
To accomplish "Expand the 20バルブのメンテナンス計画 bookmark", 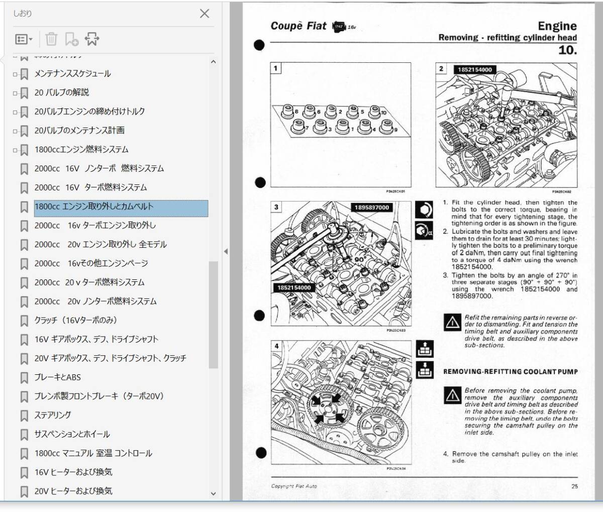I will coord(15,132).
